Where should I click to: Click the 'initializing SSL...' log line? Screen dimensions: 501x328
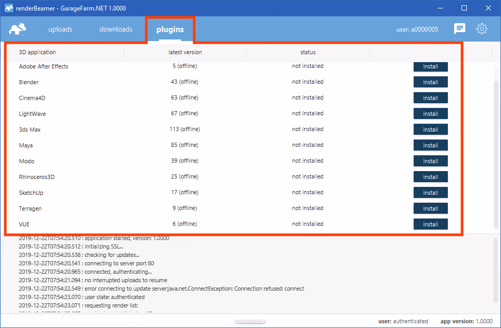point(71,246)
